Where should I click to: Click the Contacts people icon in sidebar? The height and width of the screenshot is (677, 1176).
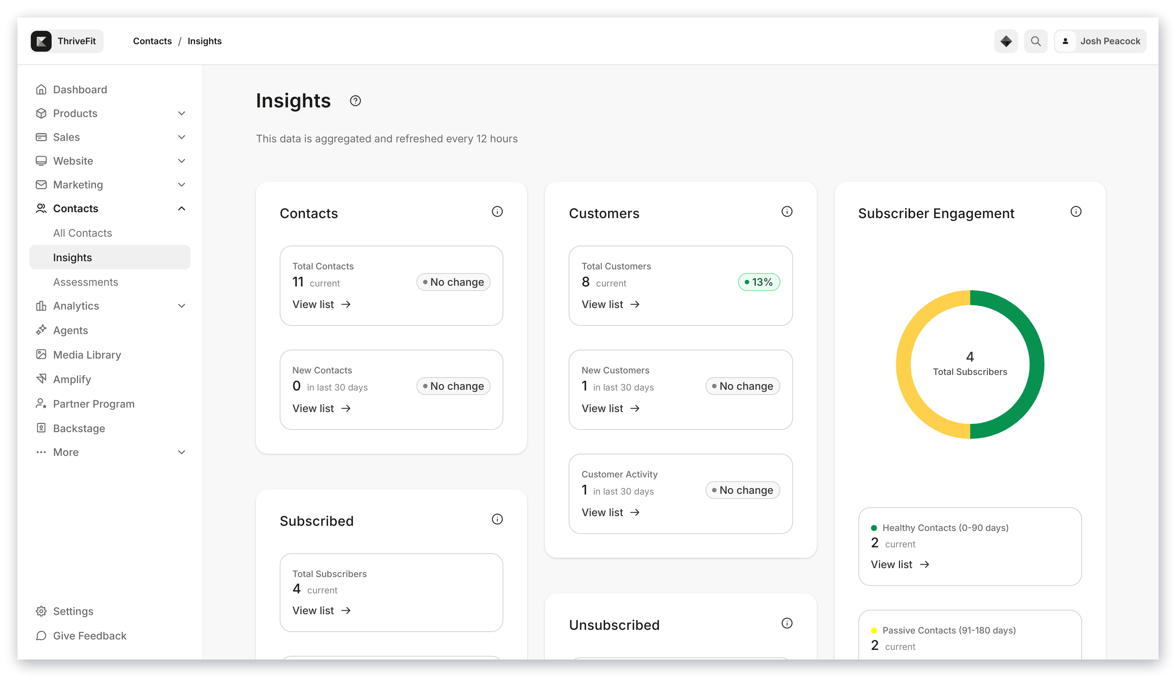click(41, 208)
